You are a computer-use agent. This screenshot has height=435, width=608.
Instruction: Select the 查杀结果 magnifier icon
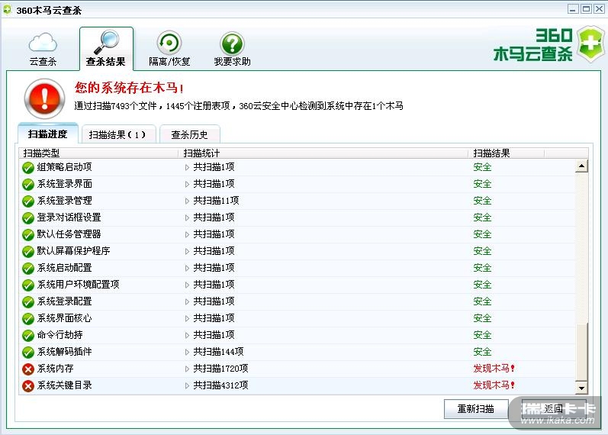106,42
